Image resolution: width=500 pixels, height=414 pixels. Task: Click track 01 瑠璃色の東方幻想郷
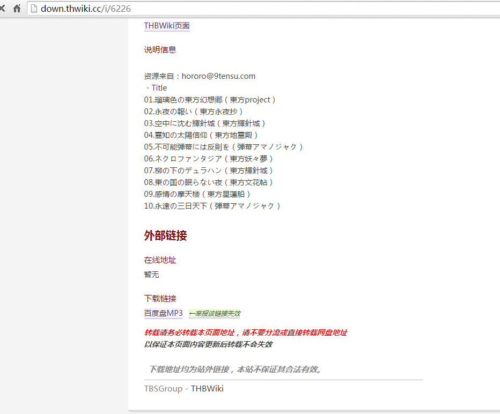click(x=210, y=100)
